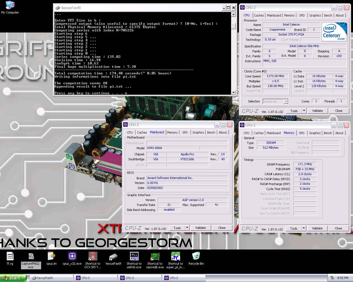Click Close button in Memory window
This screenshot has width=353, height=282.
pyautogui.click(x=338, y=228)
